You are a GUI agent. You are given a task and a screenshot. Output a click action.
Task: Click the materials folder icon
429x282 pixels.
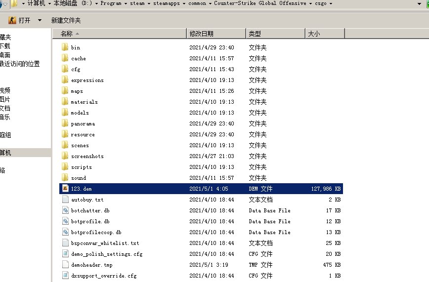tap(65, 101)
